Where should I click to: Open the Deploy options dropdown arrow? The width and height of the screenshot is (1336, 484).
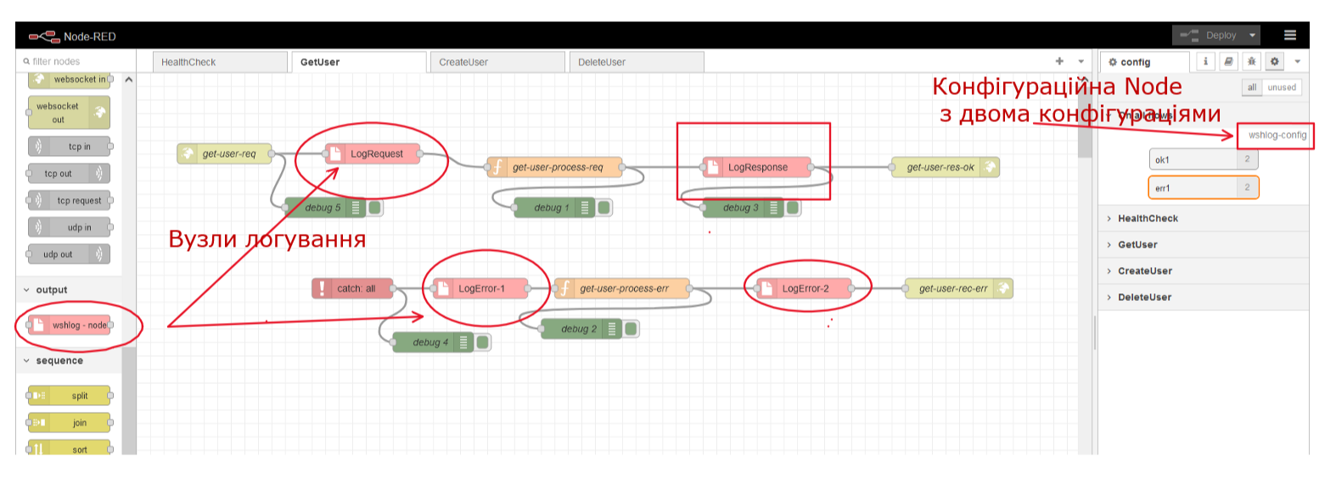1252,36
